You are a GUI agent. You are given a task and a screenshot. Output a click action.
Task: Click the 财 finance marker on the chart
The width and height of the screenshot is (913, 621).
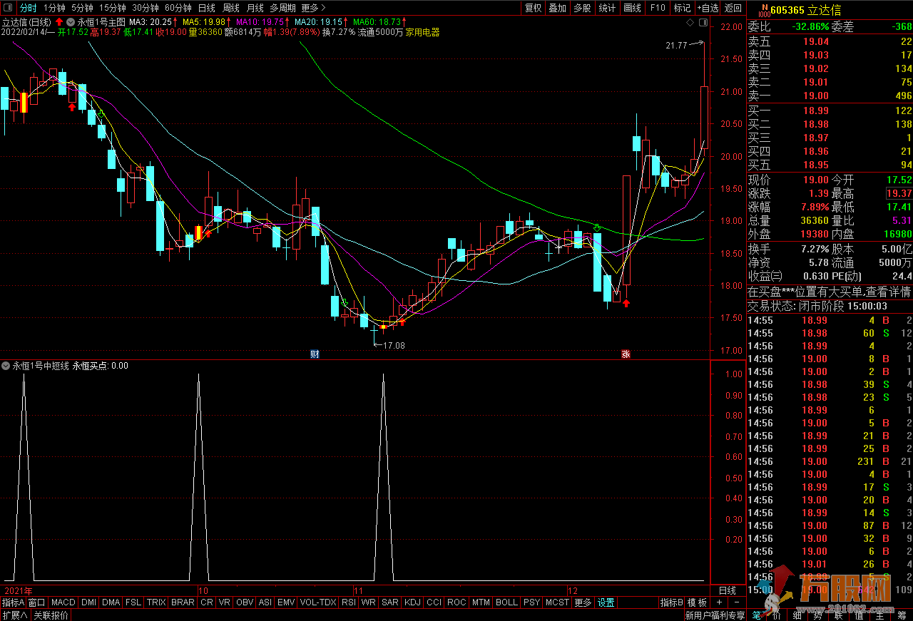(315, 354)
